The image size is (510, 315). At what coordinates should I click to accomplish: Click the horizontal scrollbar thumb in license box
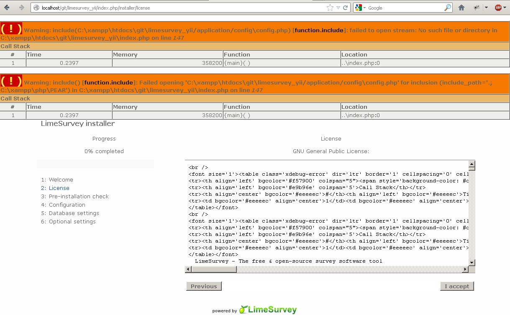tap(214, 269)
